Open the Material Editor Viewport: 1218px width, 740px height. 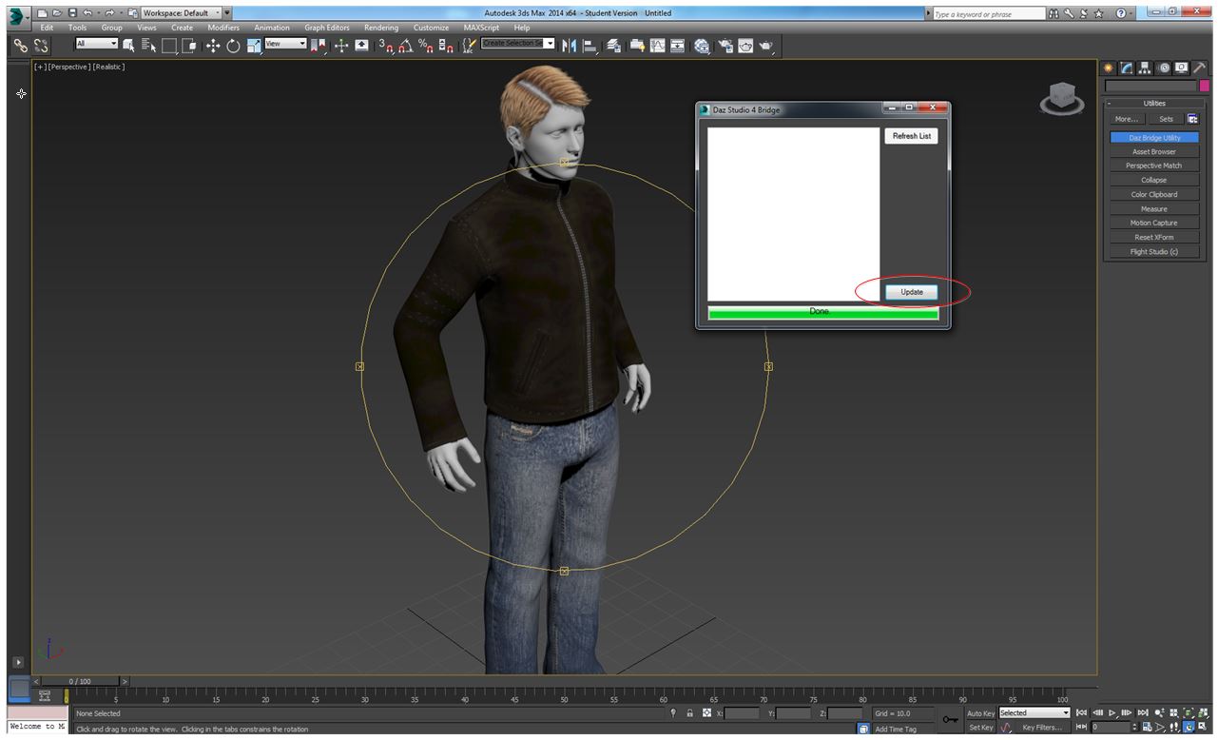pyautogui.click(x=702, y=45)
